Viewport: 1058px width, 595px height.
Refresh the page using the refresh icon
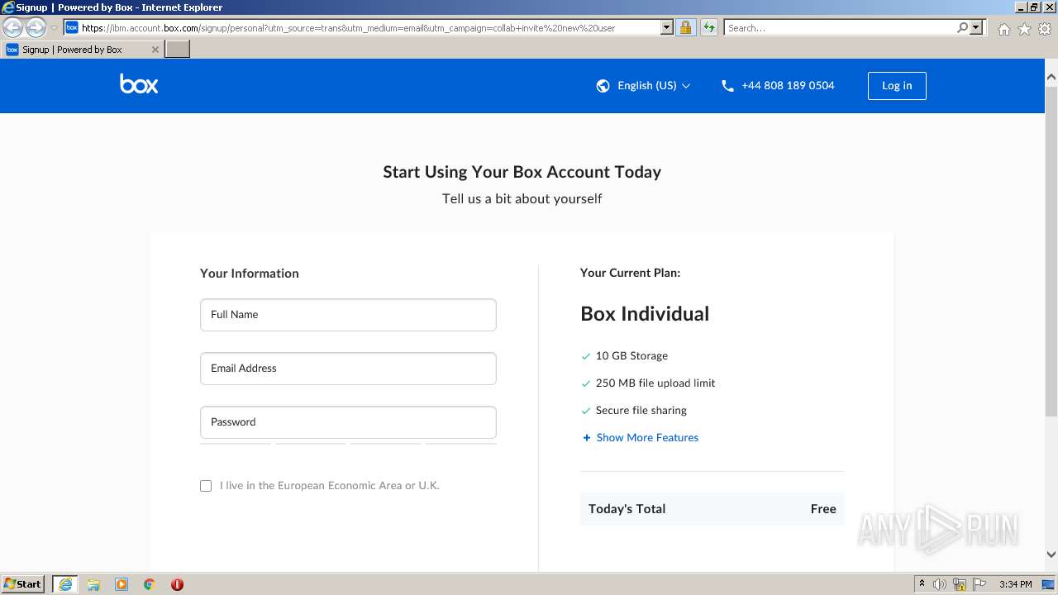click(x=708, y=27)
